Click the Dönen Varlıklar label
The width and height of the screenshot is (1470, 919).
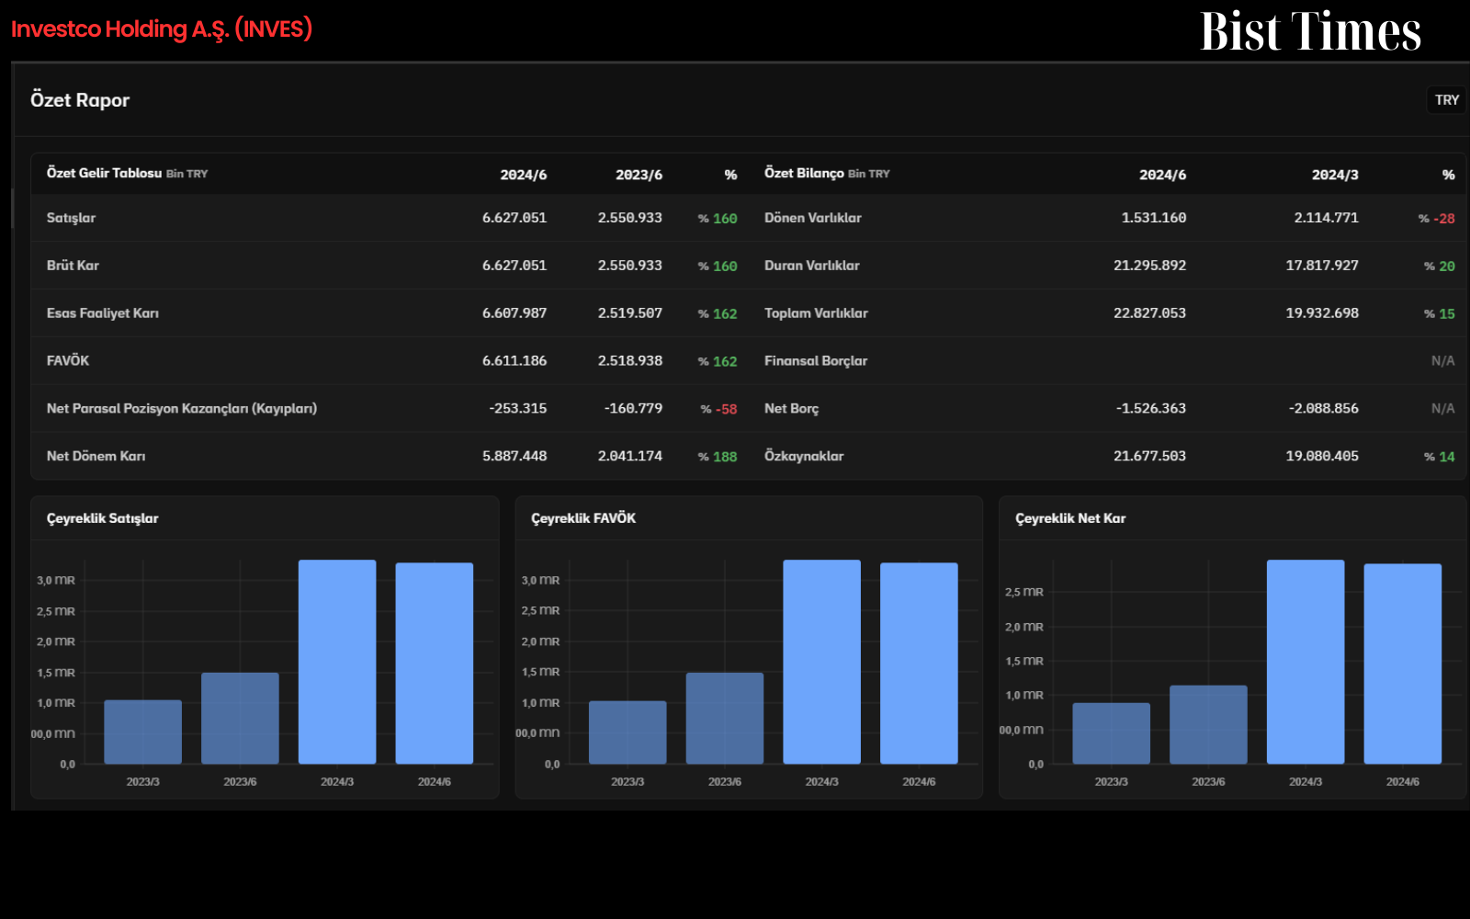pyautogui.click(x=813, y=218)
